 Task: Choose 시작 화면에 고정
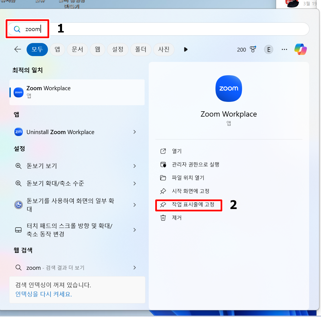(x=190, y=191)
